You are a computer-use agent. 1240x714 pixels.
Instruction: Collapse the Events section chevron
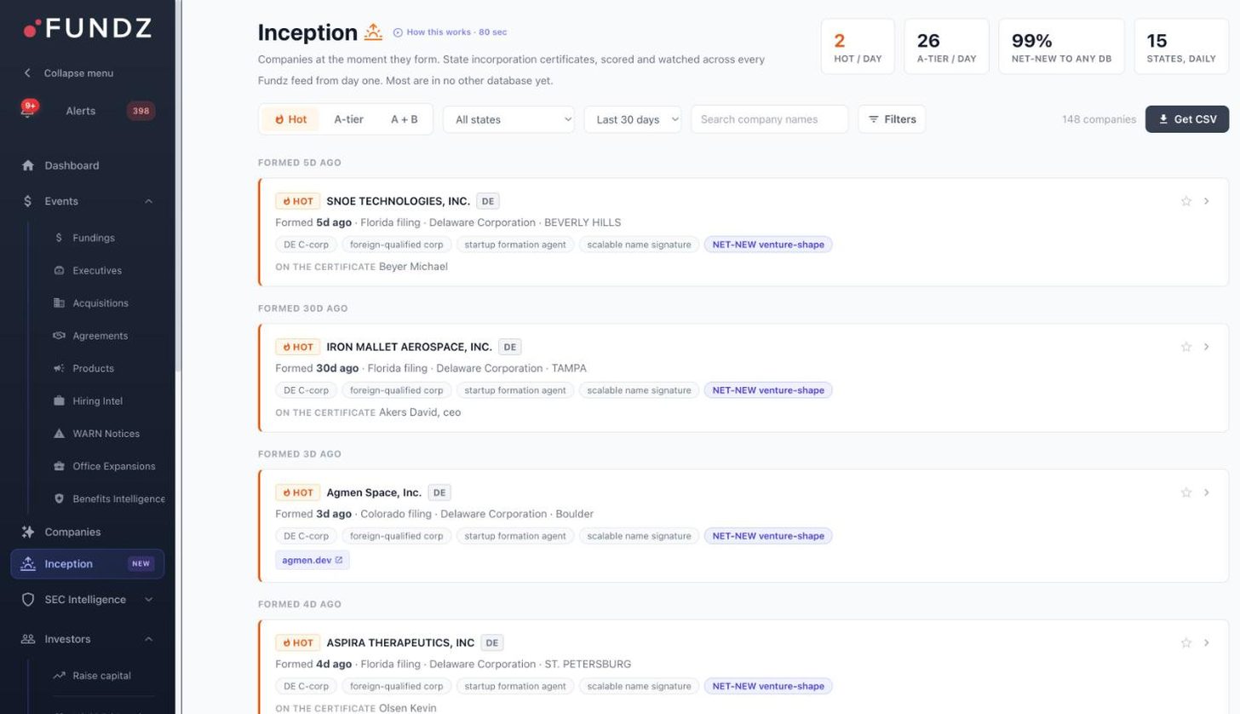pyautogui.click(x=148, y=201)
